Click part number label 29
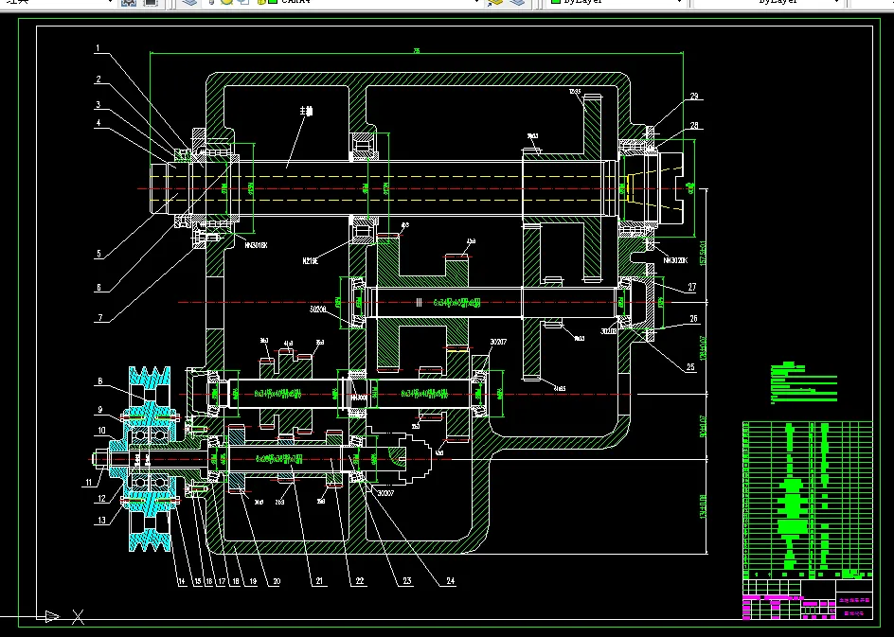894x637 pixels. coord(694,97)
